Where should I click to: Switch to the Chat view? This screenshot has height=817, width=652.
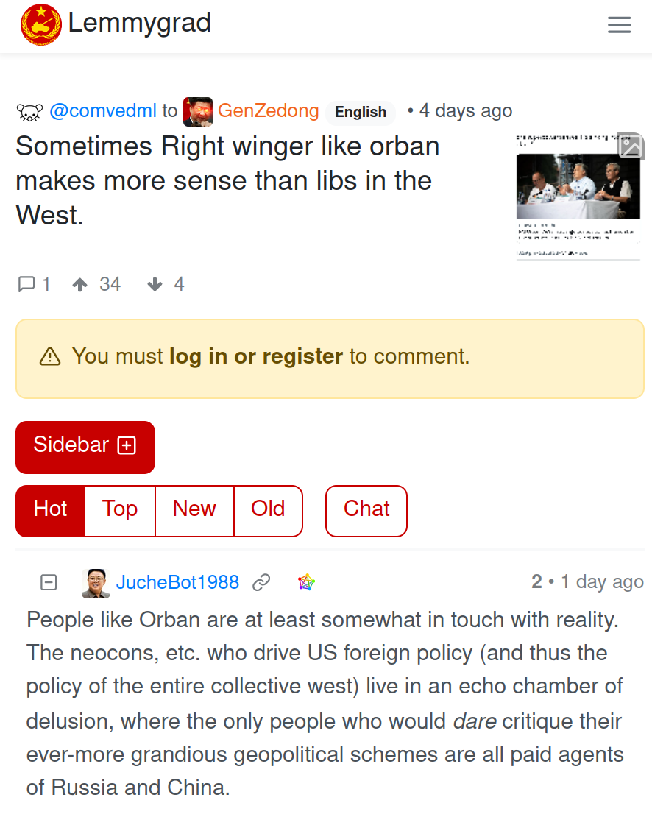366,511
